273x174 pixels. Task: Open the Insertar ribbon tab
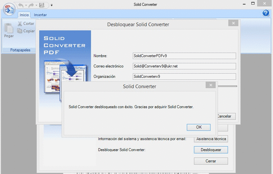click(40, 15)
